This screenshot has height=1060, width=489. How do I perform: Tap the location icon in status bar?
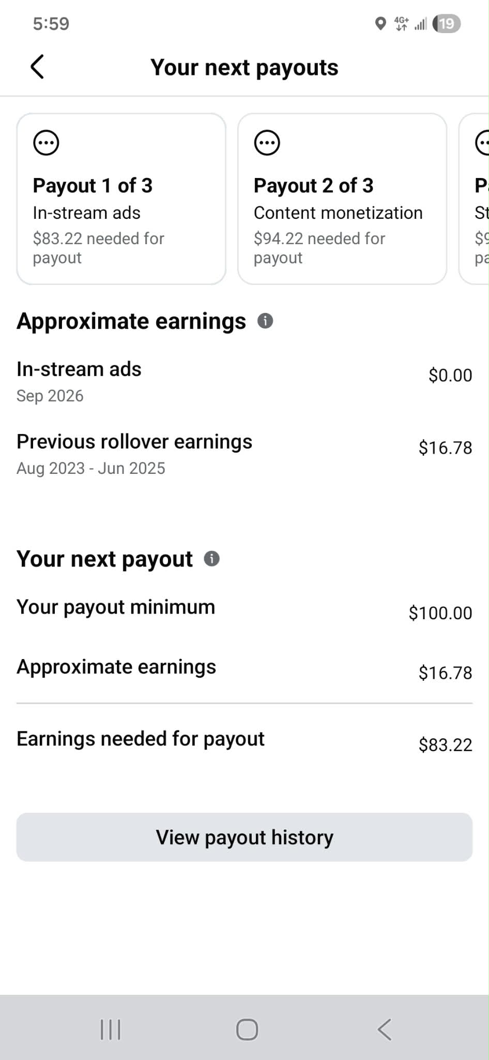point(380,24)
